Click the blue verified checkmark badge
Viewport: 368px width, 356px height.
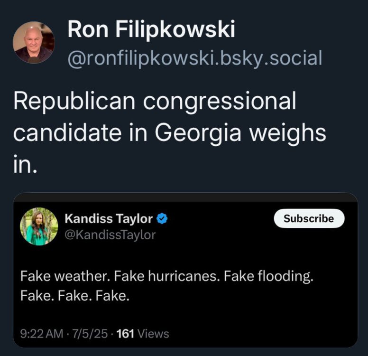[163, 219]
